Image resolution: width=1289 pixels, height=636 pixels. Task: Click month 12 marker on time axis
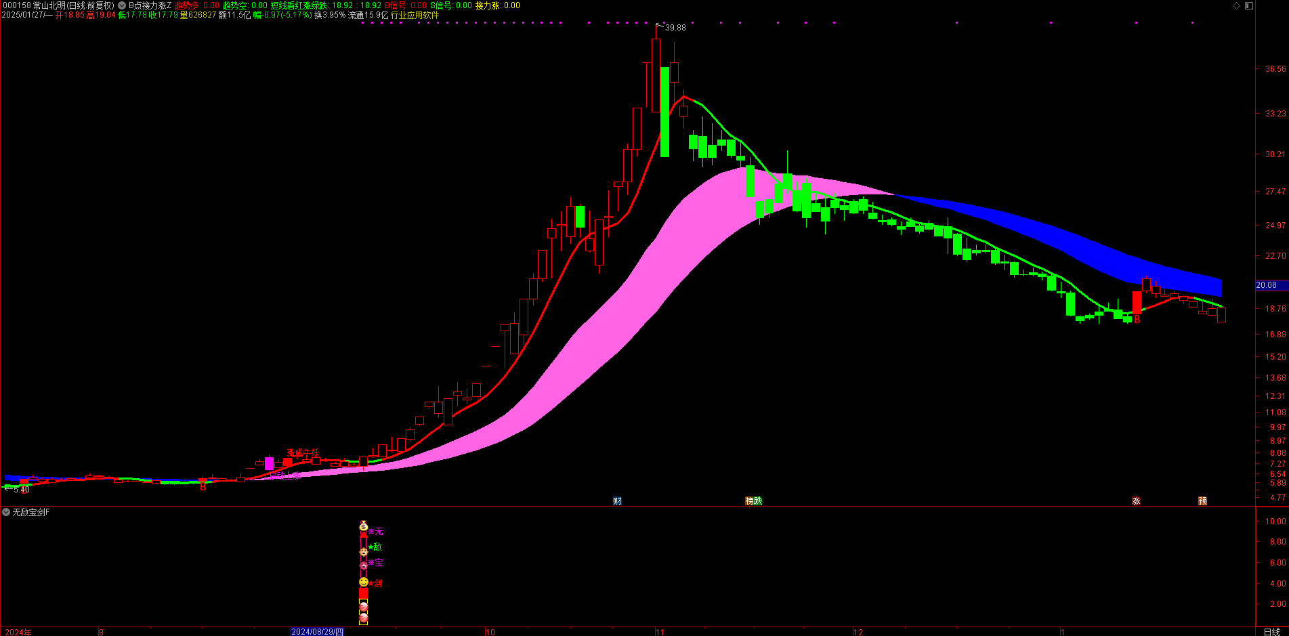click(x=858, y=632)
